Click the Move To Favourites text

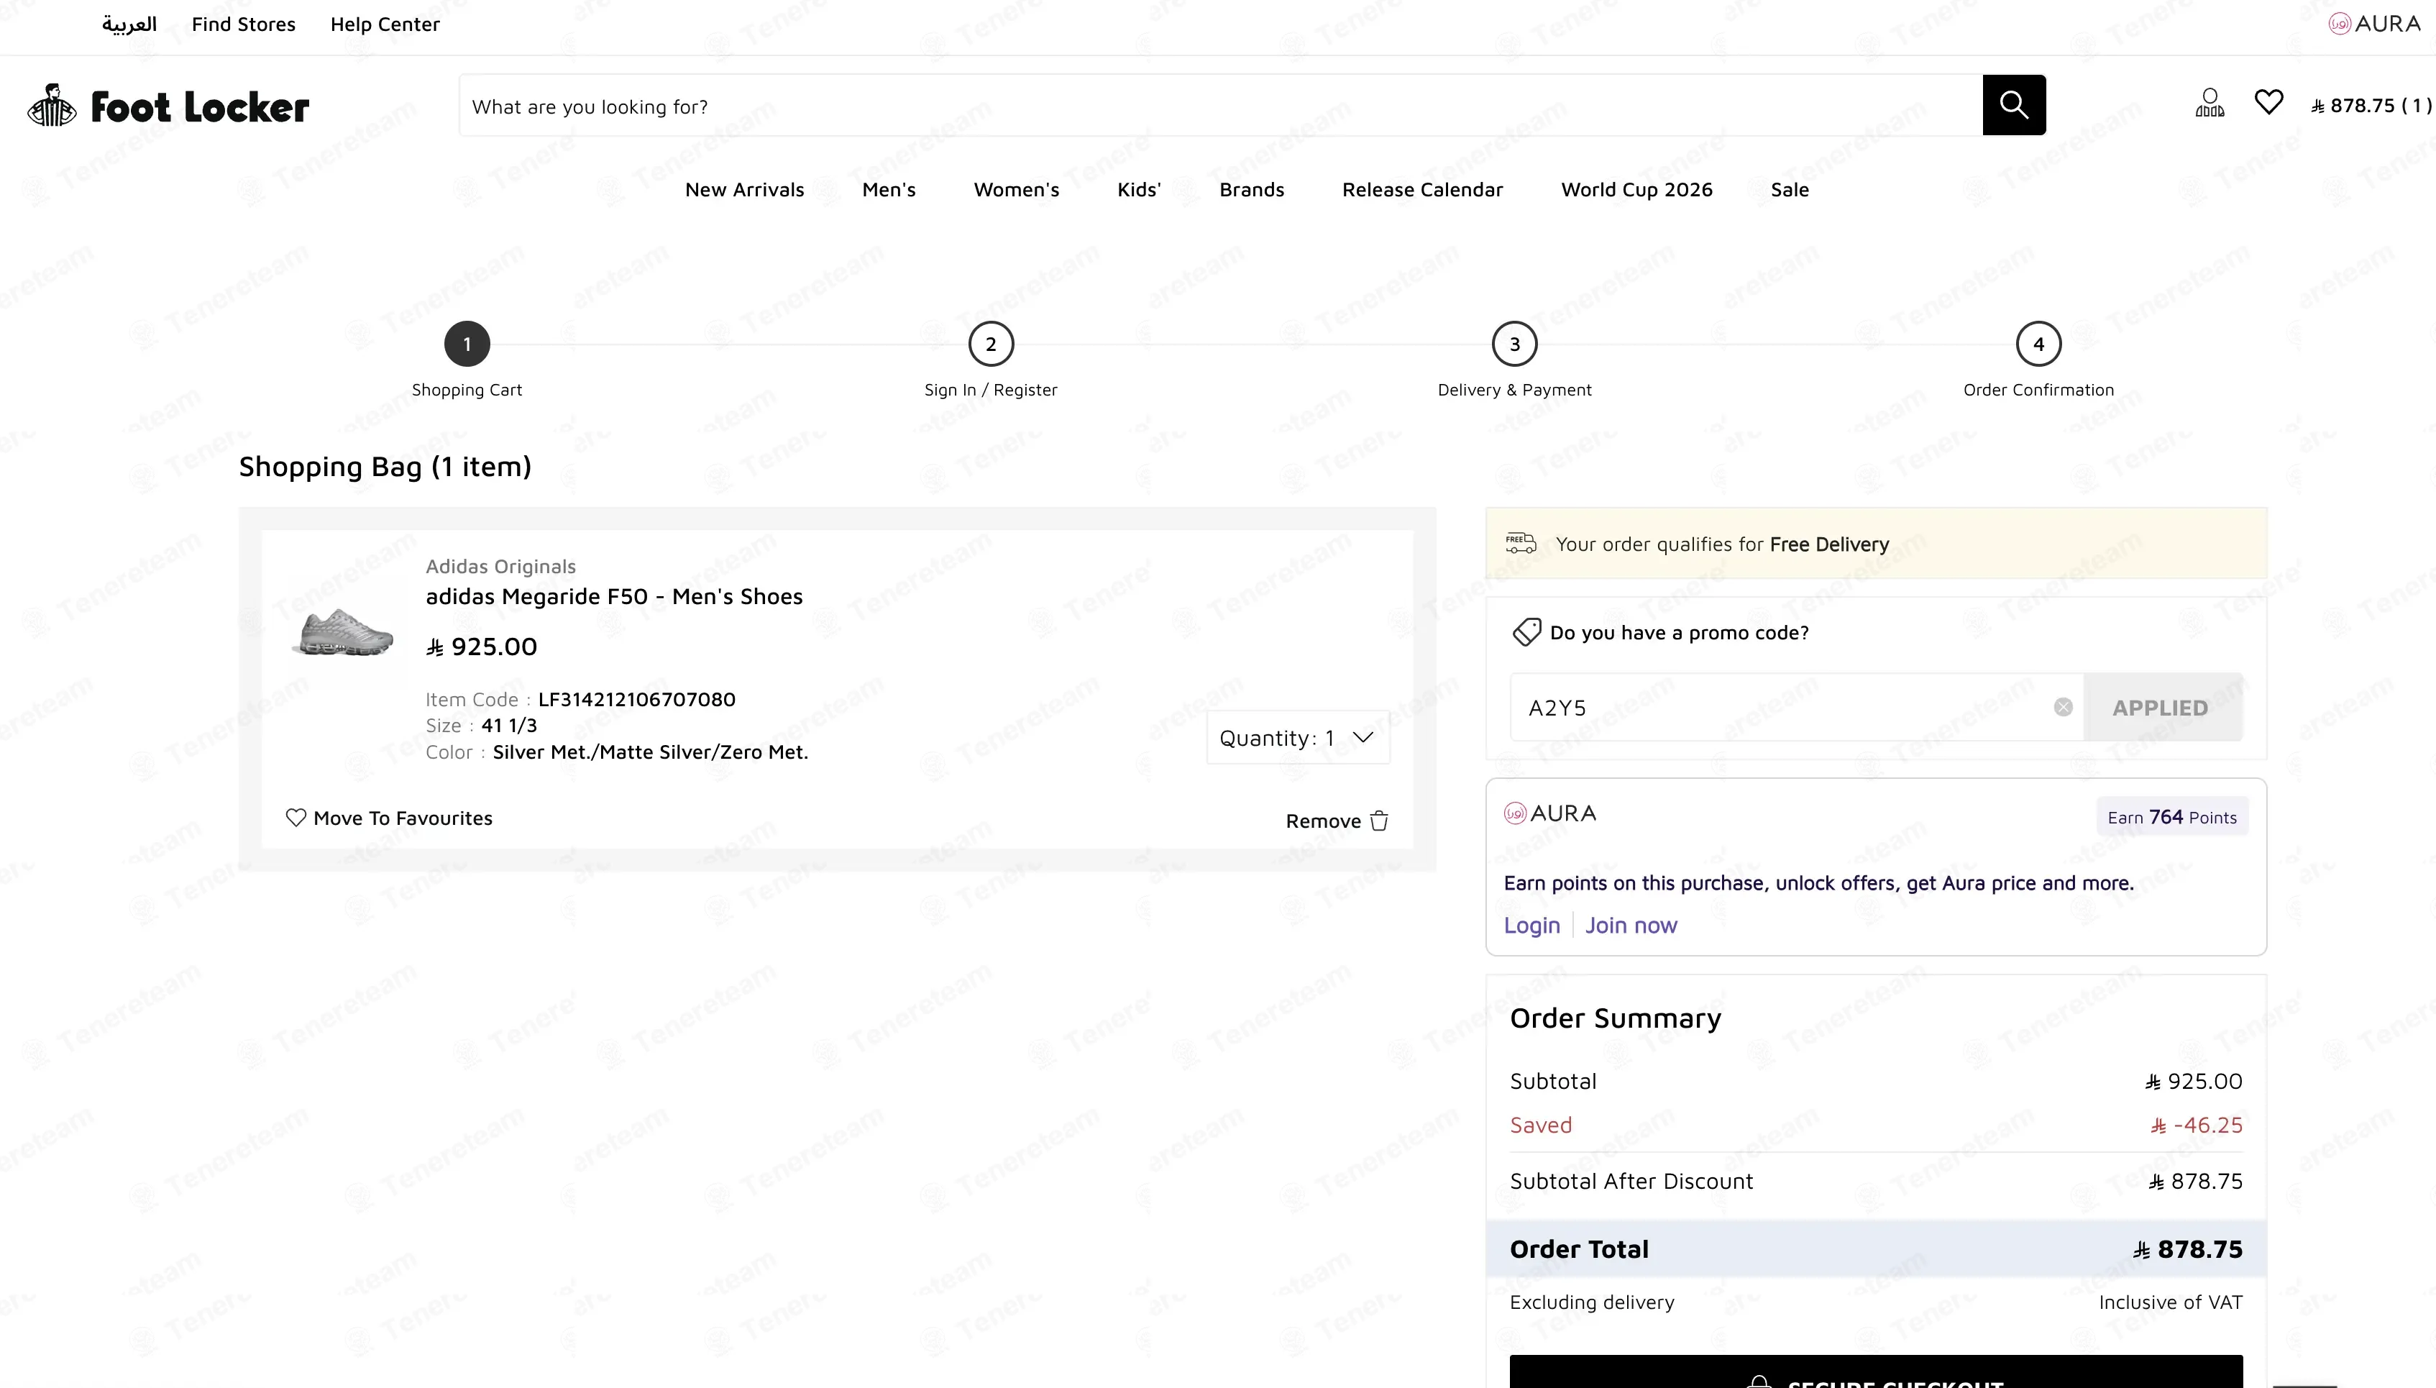403,818
